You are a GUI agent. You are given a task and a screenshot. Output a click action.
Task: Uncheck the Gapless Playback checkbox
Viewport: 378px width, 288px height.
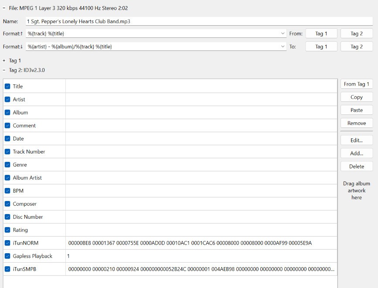pos(8,256)
